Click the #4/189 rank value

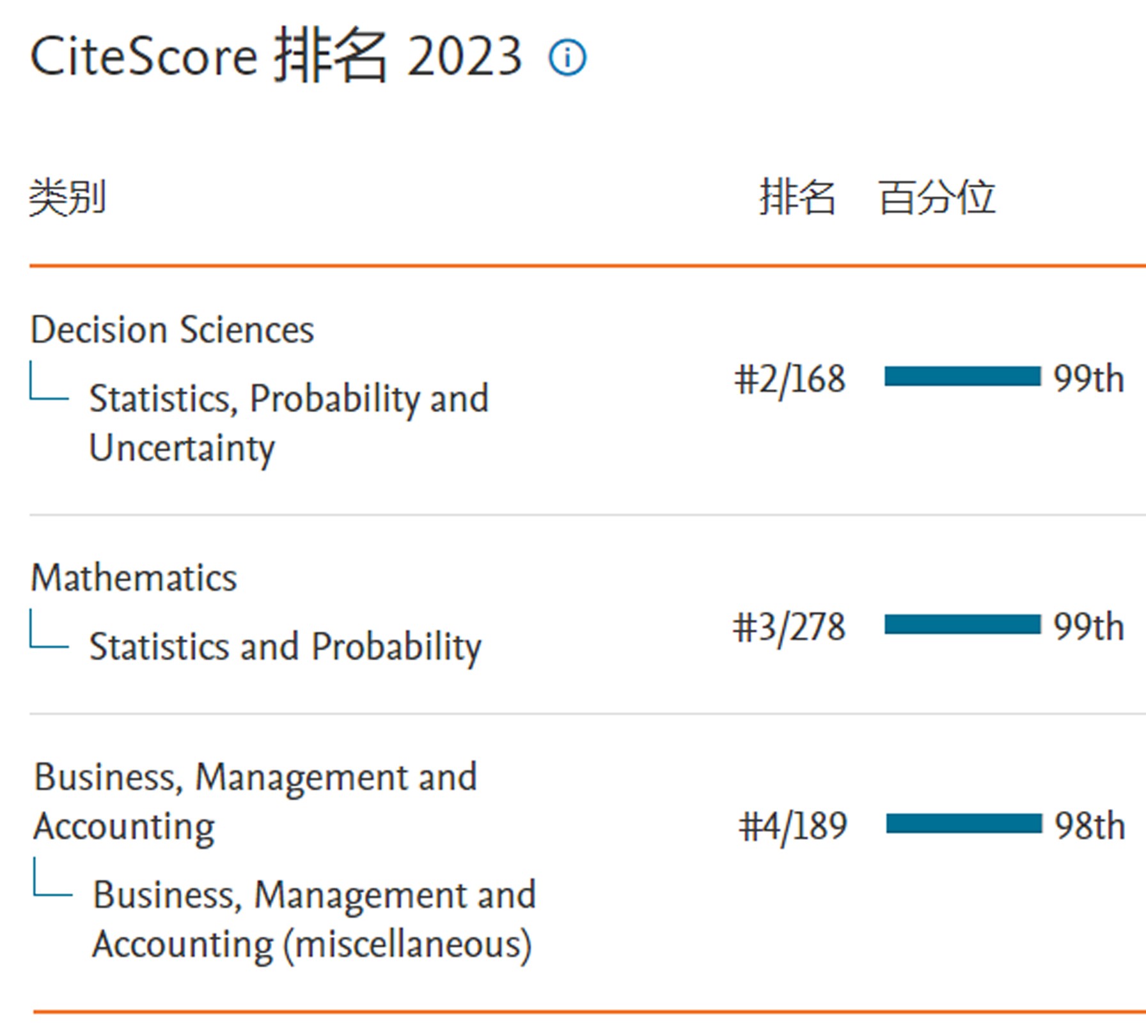pyautogui.click(x=792, y=826)
